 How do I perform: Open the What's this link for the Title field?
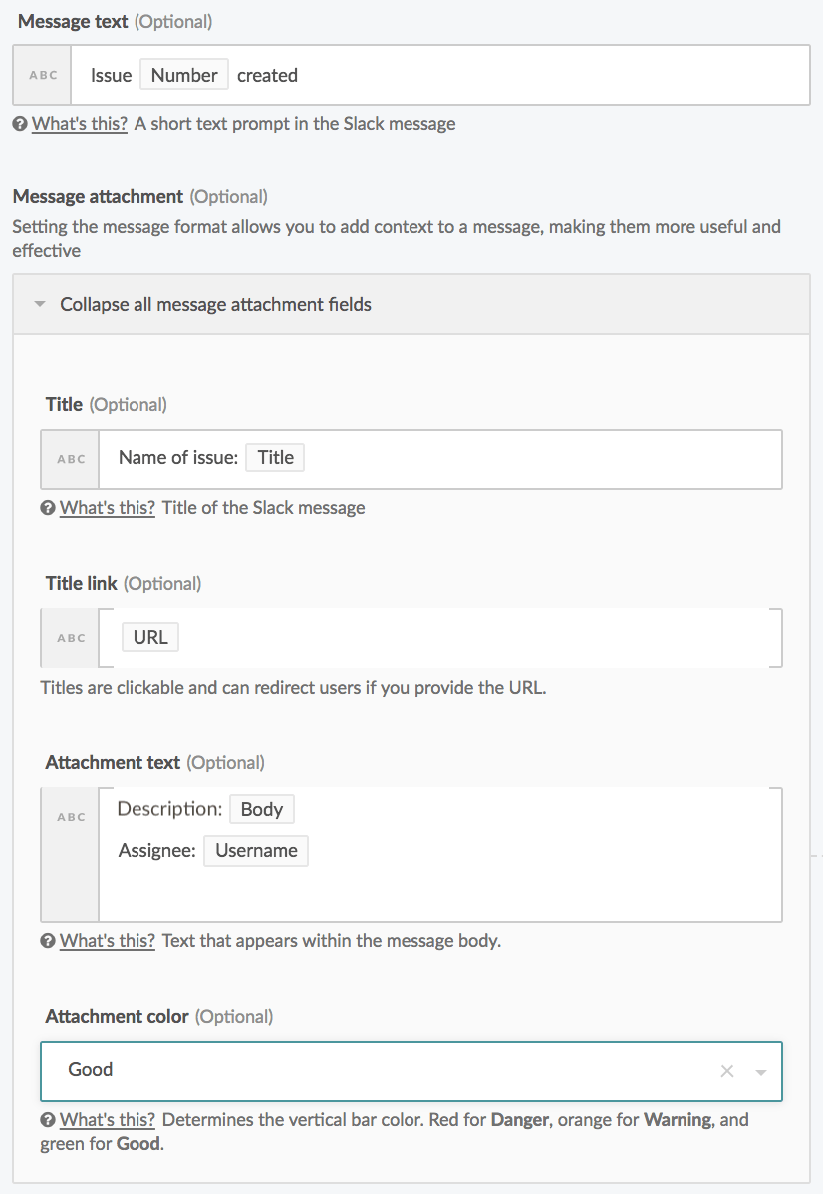[107, 507]
